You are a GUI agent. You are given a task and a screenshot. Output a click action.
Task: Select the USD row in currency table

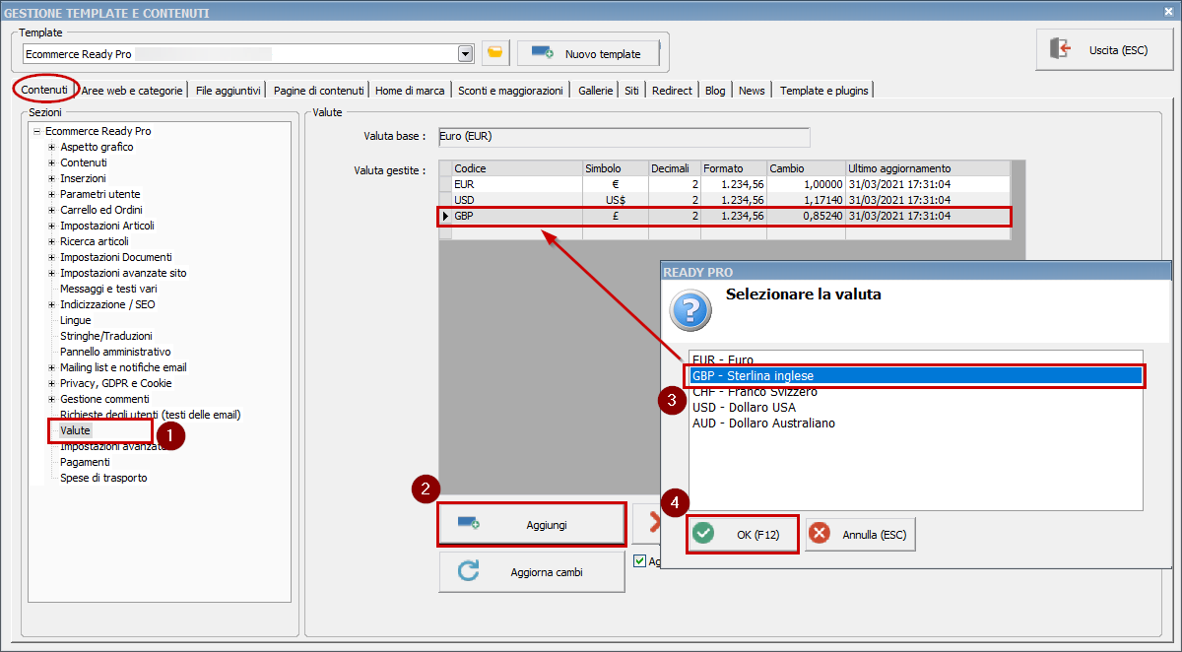[725, 200]
